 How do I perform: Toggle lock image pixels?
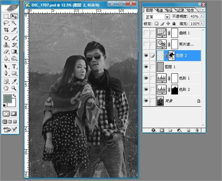162,23
